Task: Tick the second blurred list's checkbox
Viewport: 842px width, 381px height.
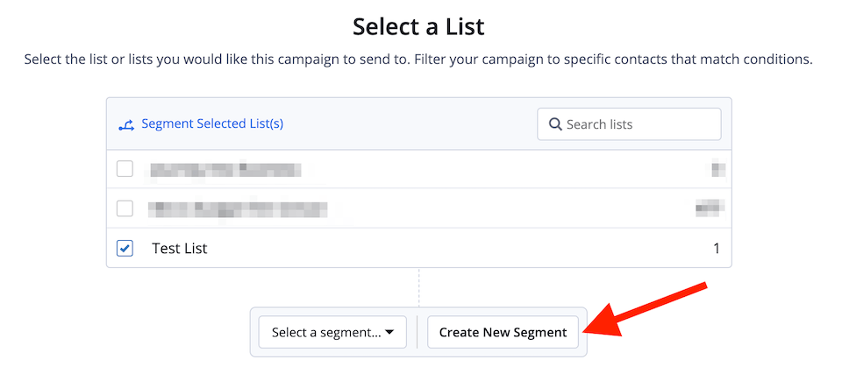Action: click(x=125, y=208)
